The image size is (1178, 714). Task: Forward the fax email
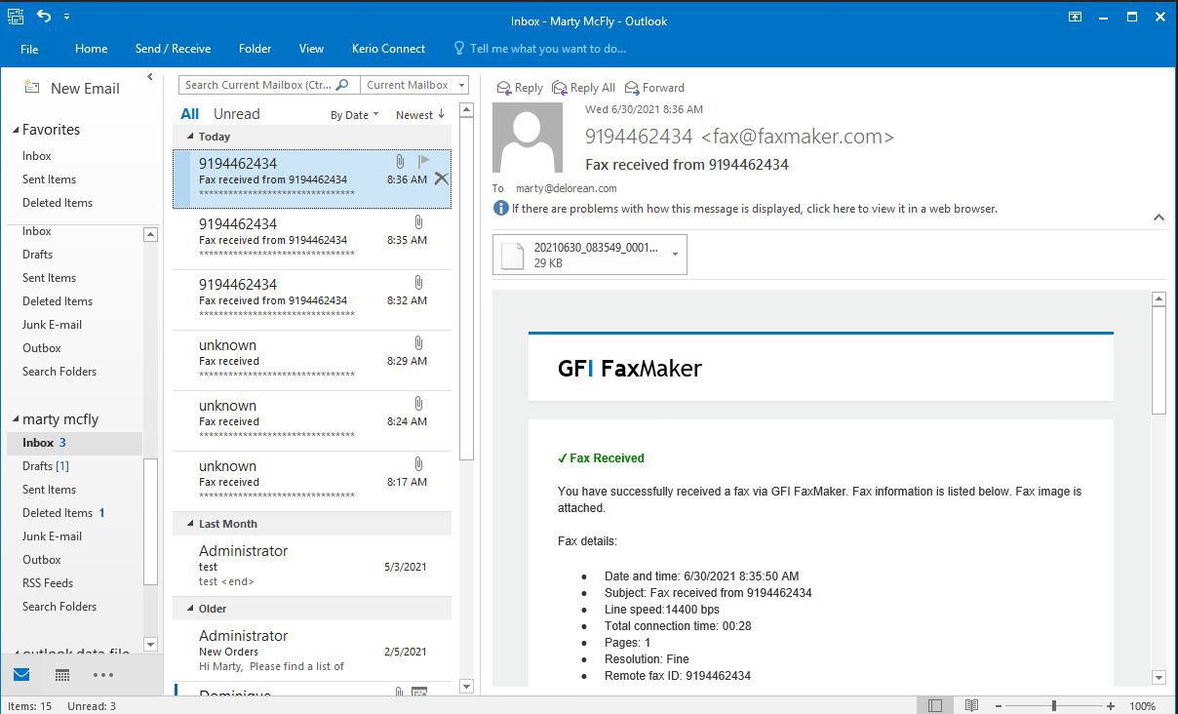tap(655, 88)
